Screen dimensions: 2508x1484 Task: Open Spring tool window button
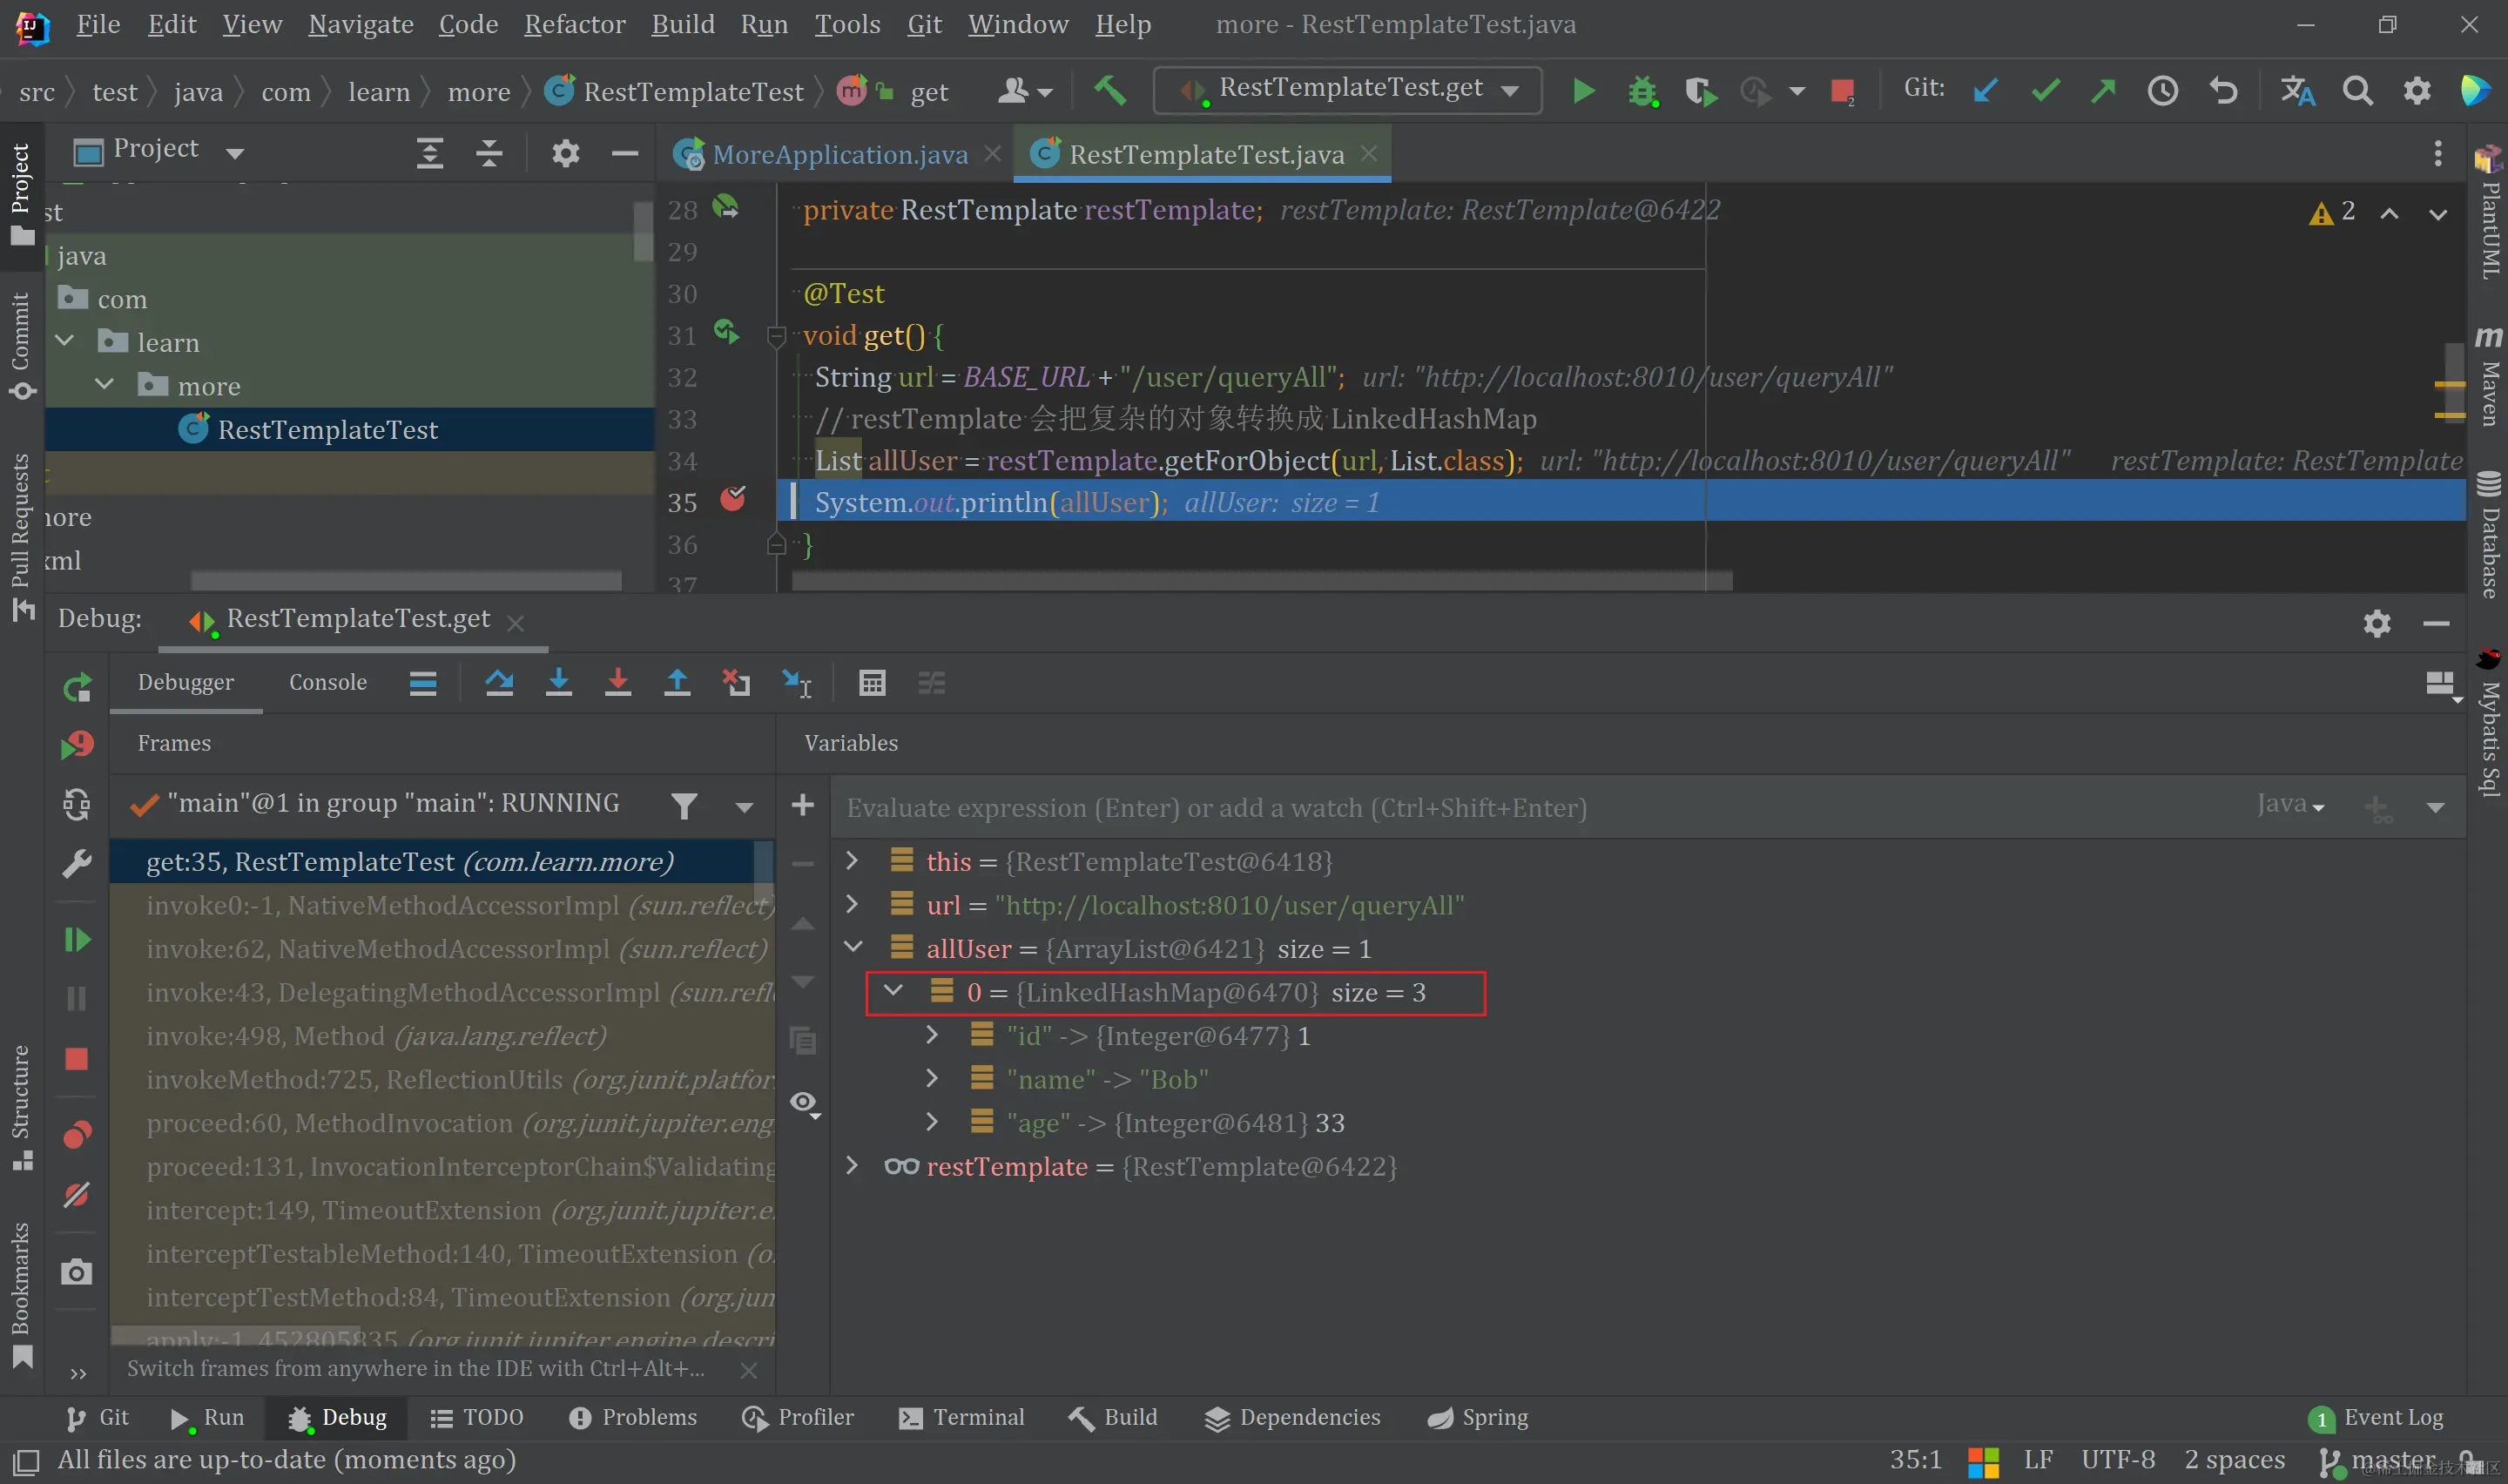coord(1479,1417)
